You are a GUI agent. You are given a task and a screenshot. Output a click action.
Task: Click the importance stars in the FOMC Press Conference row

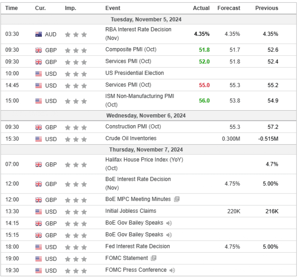pyautogui.click(x=76, y=271)
